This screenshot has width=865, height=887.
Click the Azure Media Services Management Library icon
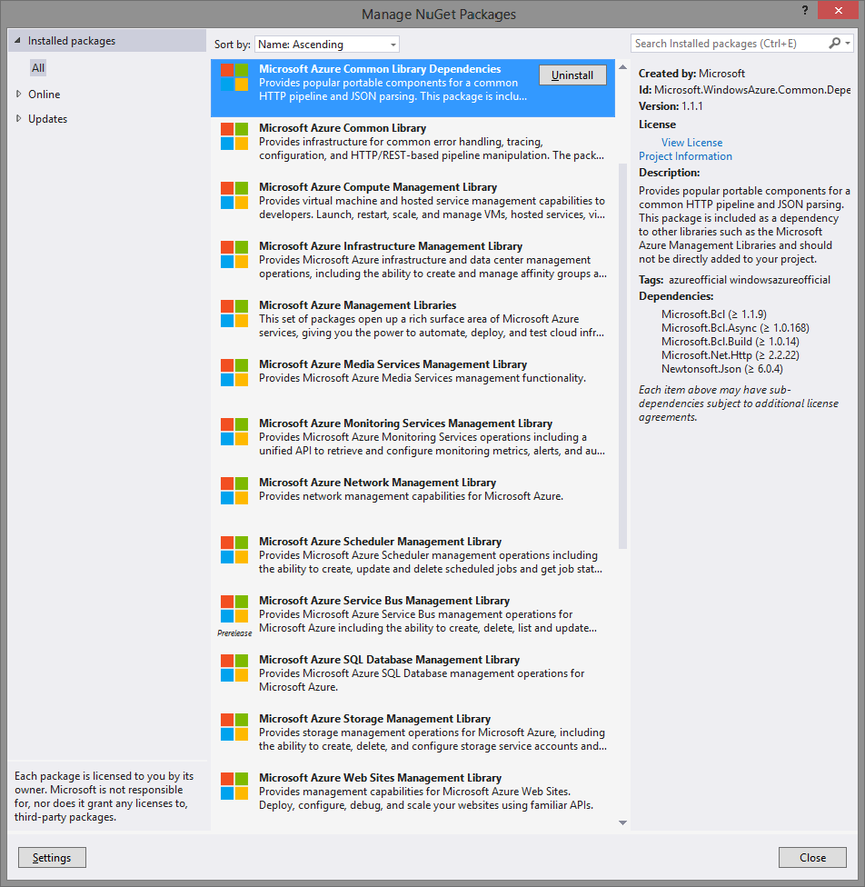pos(234,373)
